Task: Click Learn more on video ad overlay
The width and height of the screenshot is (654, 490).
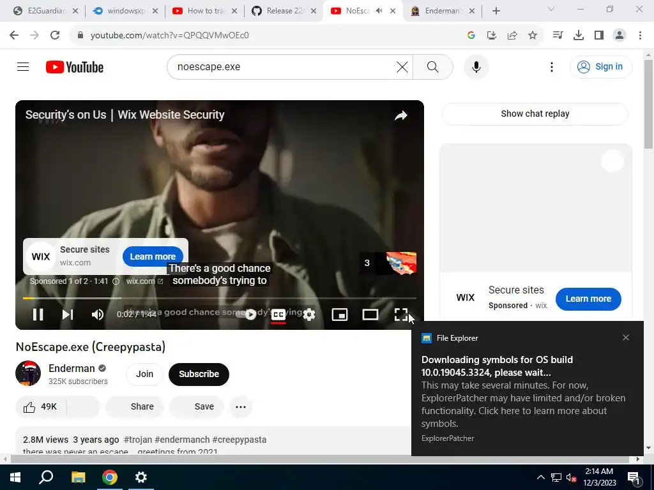Action: point(153,256)
